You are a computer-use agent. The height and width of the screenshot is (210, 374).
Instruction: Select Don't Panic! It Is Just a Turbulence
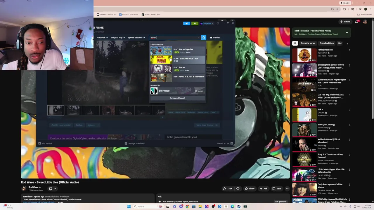[177, 78]
